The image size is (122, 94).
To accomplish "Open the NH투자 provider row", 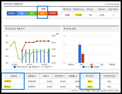I will click(x=8, y=81).
